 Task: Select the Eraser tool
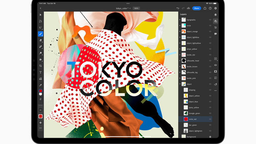(41, 40)
